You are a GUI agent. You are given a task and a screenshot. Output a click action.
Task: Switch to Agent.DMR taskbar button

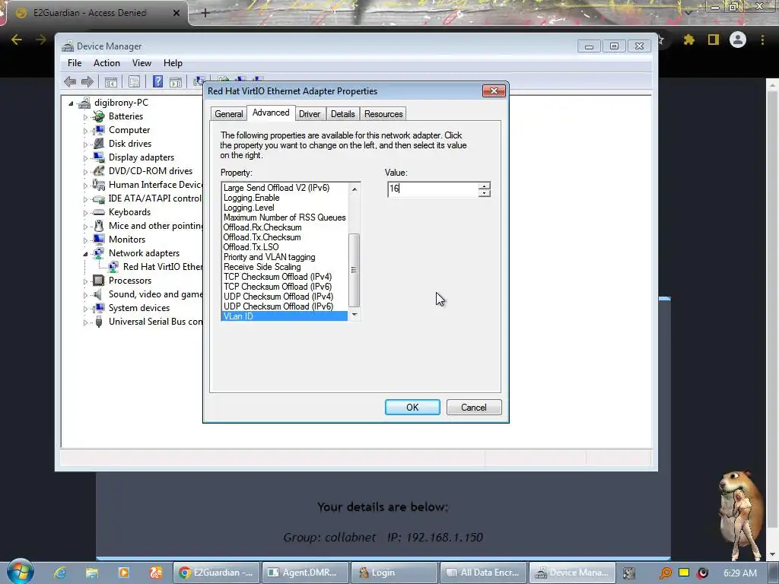304,573
